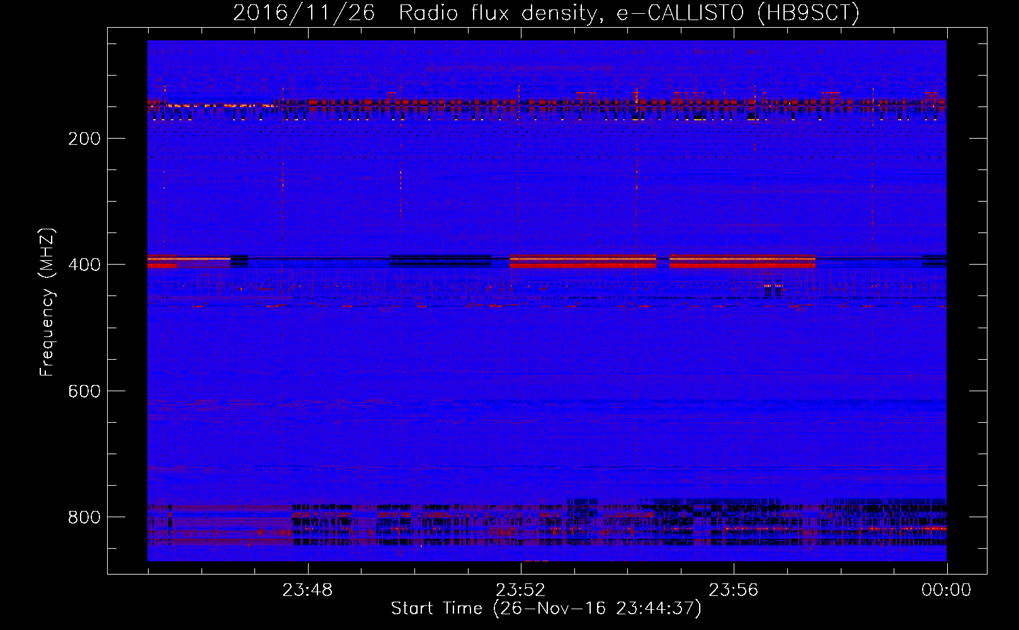Screen dimensions: 1019x630
Task: Click the '400' frequency tick label
Action: pyautogui.click(x=84, y=265)
